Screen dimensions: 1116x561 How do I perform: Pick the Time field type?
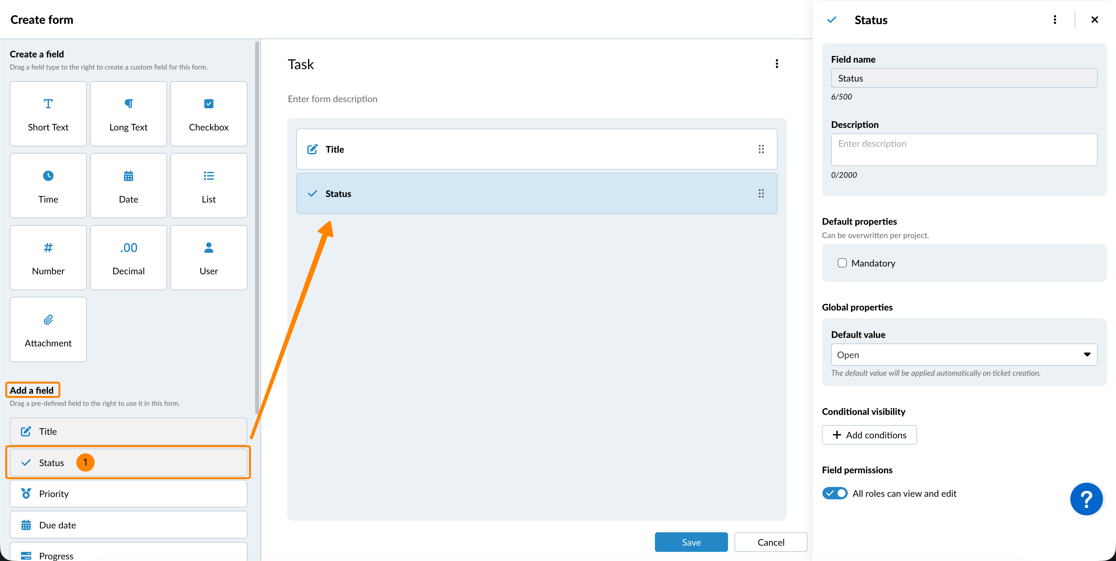coord(48,186)
